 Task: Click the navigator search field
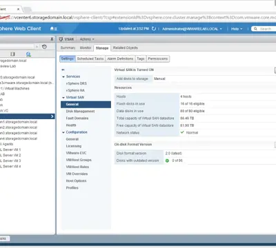click(17, 47)
